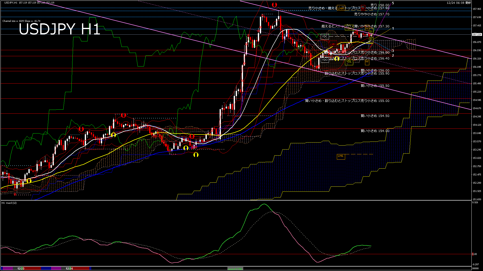The width and height of the screenshot is (483, 271).
Task: Click the YDO label box
Action: [325, 60]
